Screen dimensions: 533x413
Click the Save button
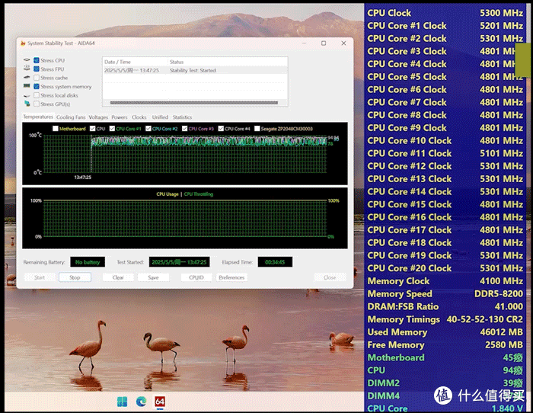(153, 277)
